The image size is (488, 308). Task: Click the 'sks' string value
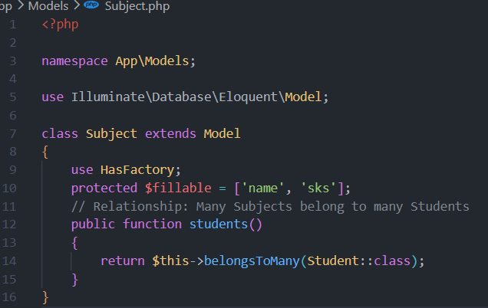318,188
